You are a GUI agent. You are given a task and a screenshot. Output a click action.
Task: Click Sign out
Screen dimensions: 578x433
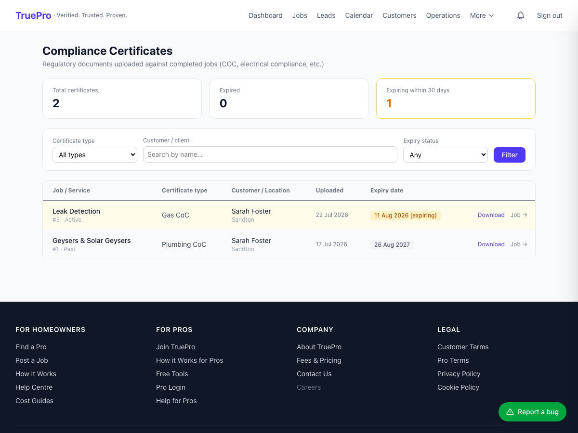point(550,15)
